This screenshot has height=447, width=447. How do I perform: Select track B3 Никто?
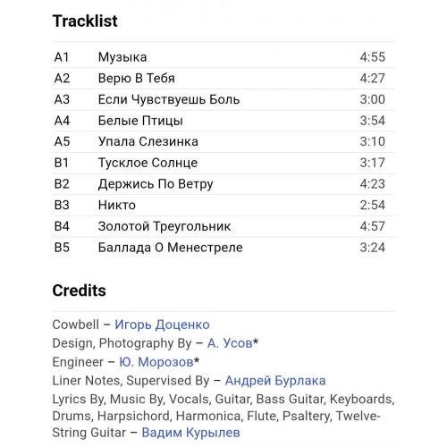(x=223, y=205)
